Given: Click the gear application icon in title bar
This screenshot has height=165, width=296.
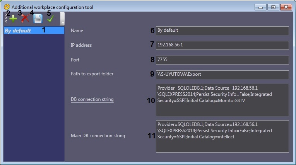Looking at the screenshot, I should point(7,7).
